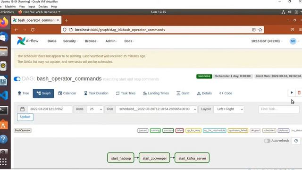
Task: Open the Terminal from the dock
Action: point(4,110)
